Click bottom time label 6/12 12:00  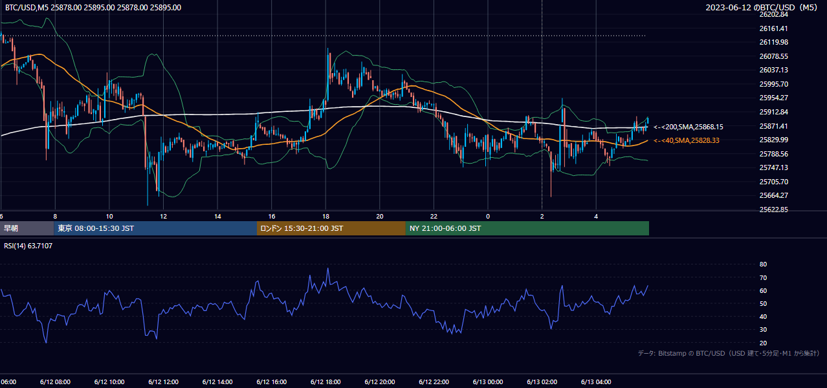tap(163, 382)
